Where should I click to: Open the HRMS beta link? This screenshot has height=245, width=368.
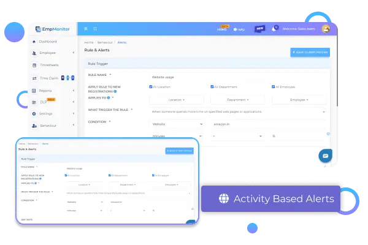tap(222, 28)
